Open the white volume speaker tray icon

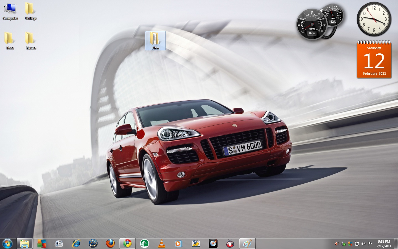pos(363,244)
